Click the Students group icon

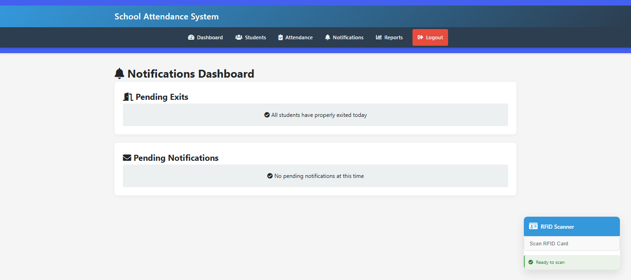coord(239,37)
